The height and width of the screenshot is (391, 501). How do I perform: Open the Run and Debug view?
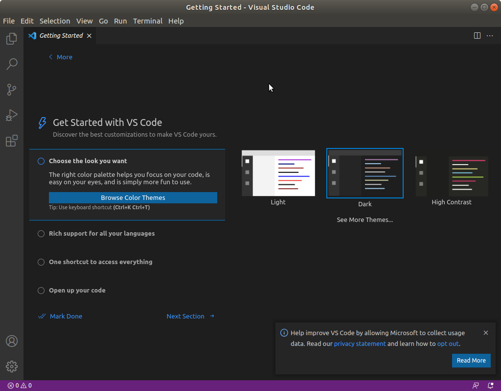point(12,115)
